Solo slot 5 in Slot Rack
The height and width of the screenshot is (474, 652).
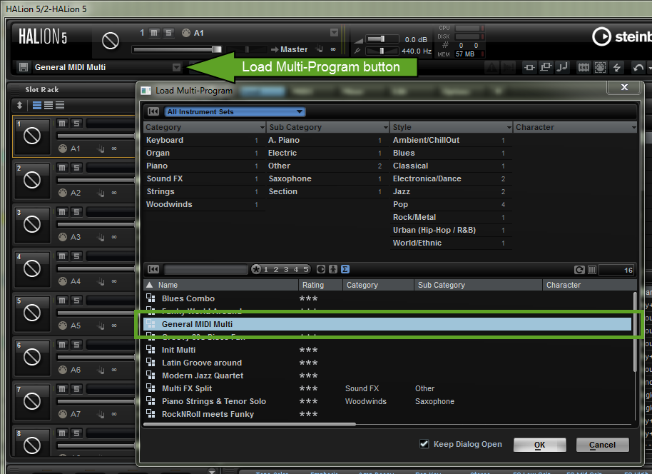click(x=76, y=300)
